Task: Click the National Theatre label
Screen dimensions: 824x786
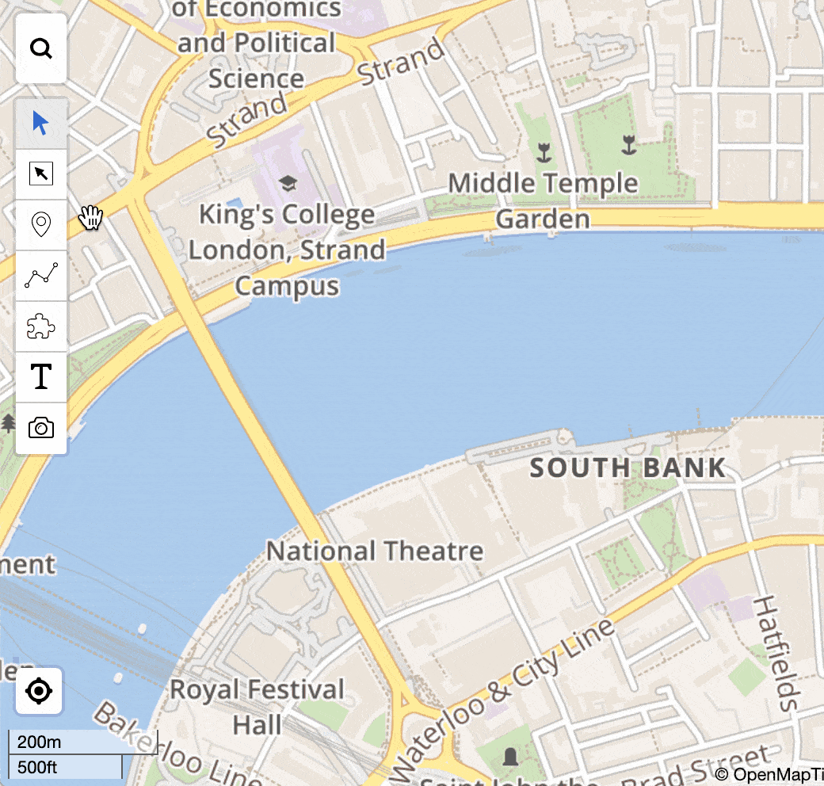Action: tap(375, 551)
